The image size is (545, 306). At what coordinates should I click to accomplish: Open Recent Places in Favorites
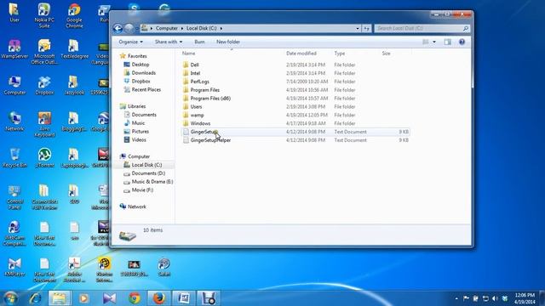tap(146, 89)
